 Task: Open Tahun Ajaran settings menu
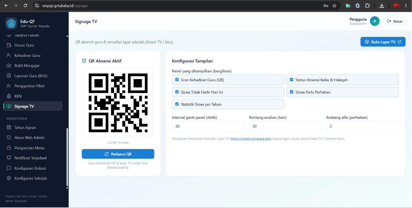pos(33,127)
